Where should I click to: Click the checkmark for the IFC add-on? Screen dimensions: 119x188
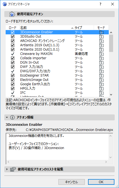[13, 93]
